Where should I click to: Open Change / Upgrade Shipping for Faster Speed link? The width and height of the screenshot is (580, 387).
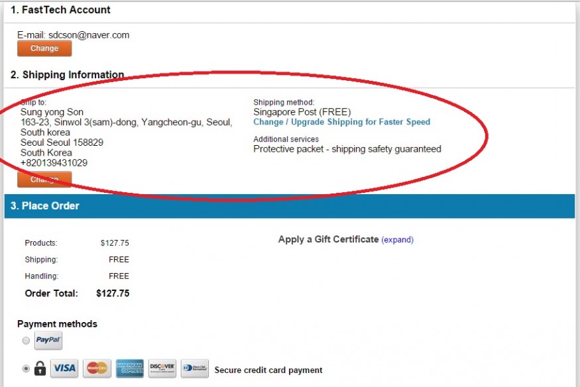pyautogui.click(x=342, y=122)
